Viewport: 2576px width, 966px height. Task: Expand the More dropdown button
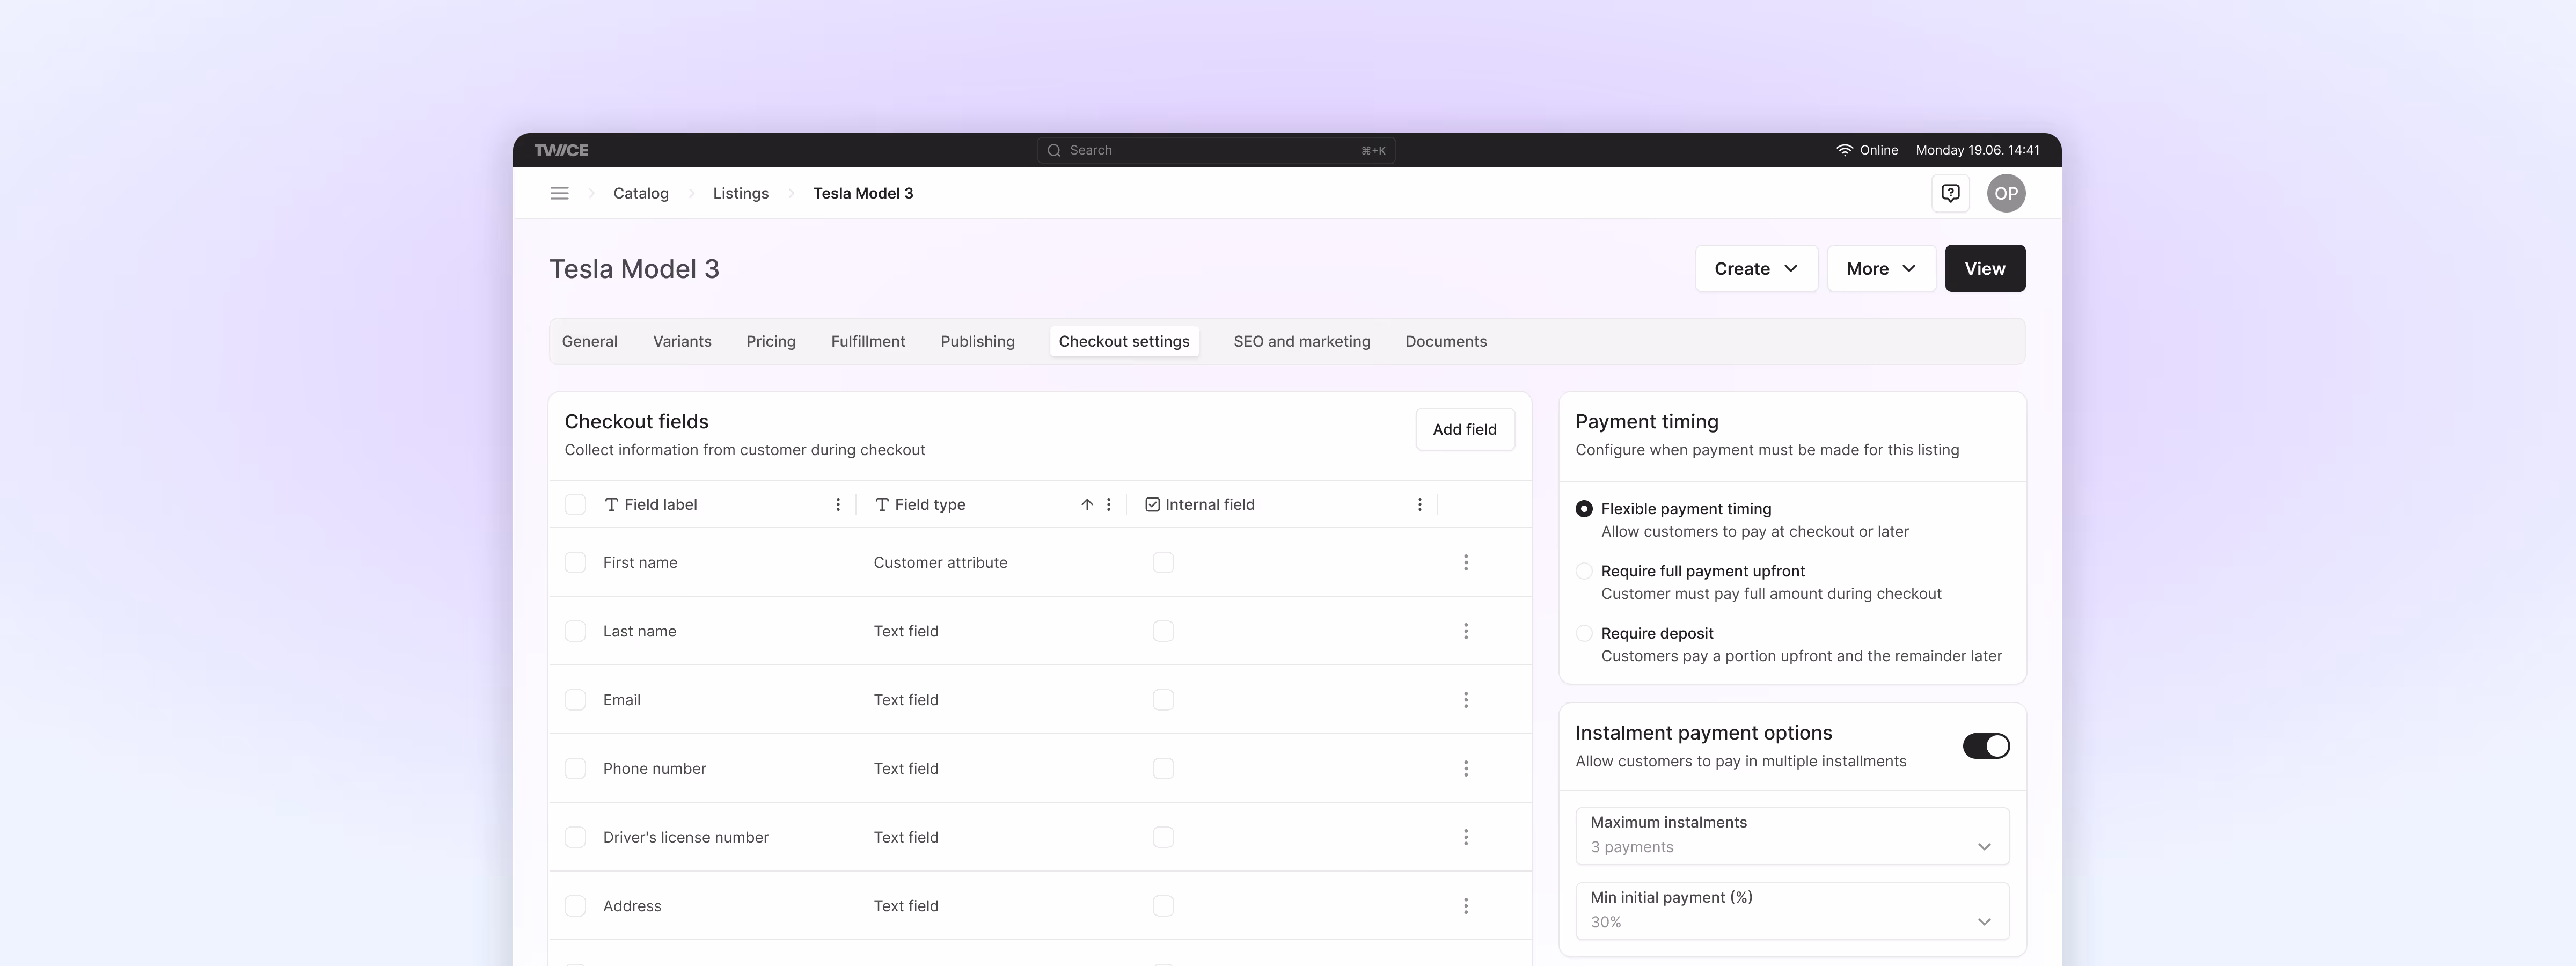pos(1881,268)
